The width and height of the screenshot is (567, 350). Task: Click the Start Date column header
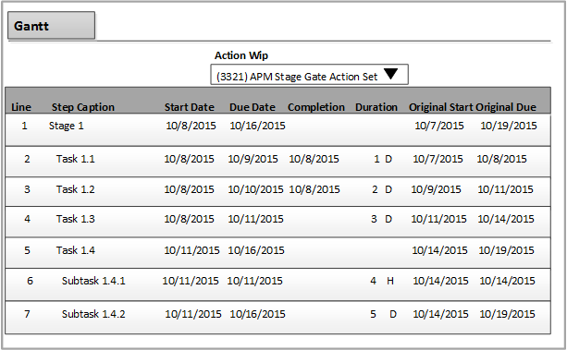coord(189,107)
